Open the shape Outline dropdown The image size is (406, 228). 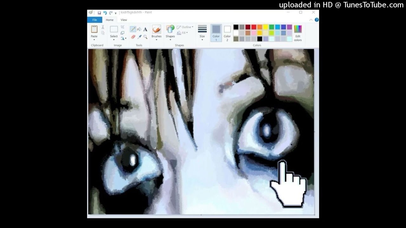[x=185, y=27]
